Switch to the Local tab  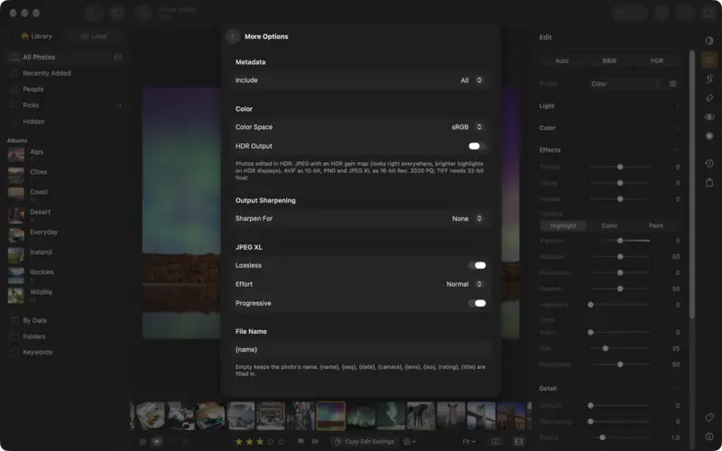point(94,36)
